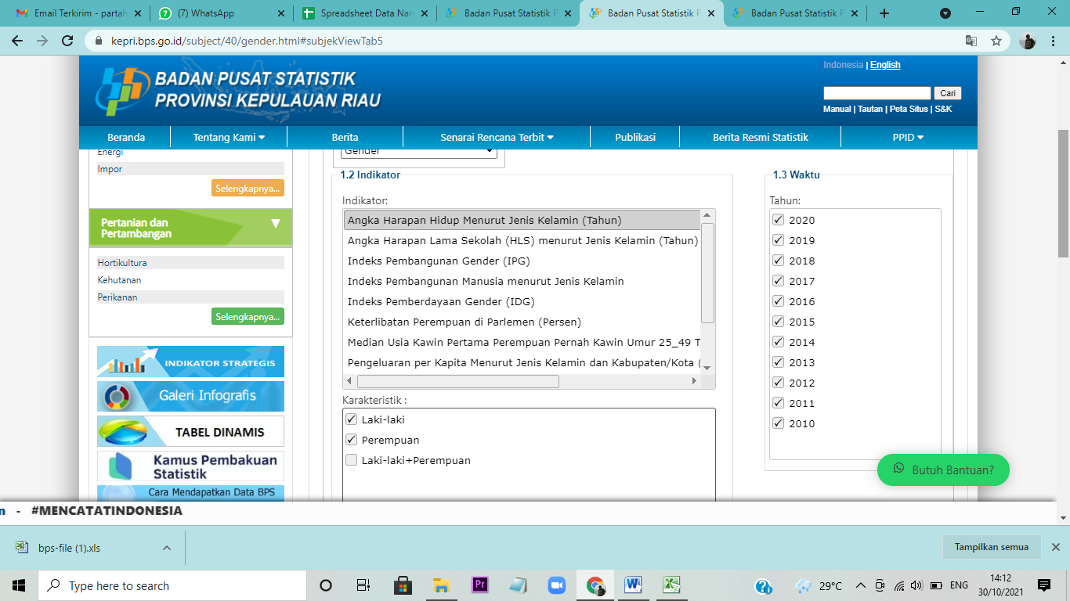Click the volume icon in the system tray
Screen dimensions: 1070x601
tap(916, 585)
